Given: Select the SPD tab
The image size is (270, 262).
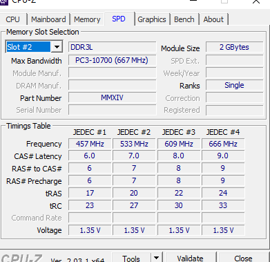Looking at the screenshot, I should pos(119,19).
